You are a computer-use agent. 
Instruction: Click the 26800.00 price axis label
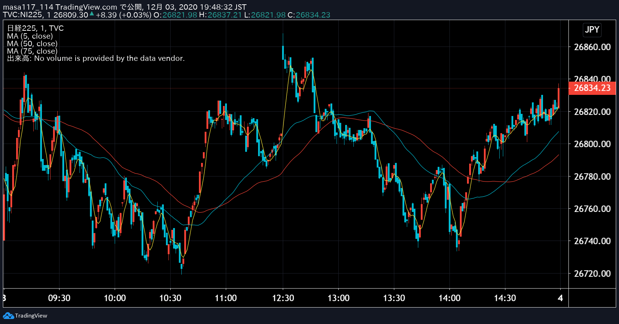tap(592, 144)
